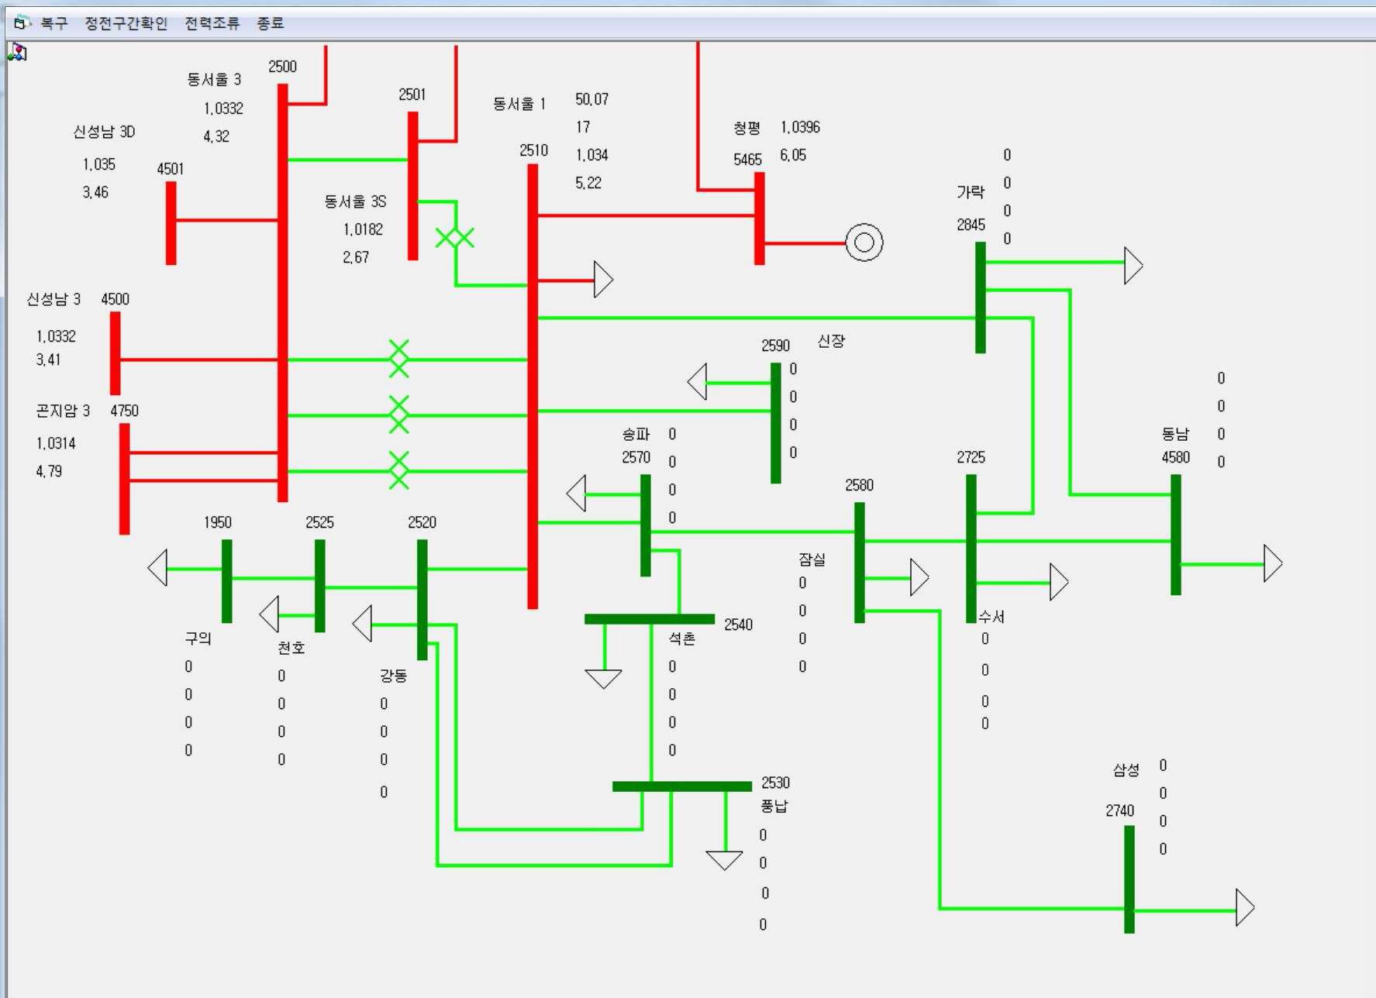1376x998 pixels.
Task: Select the red bus bar 2501
Action: coord(413,186)
